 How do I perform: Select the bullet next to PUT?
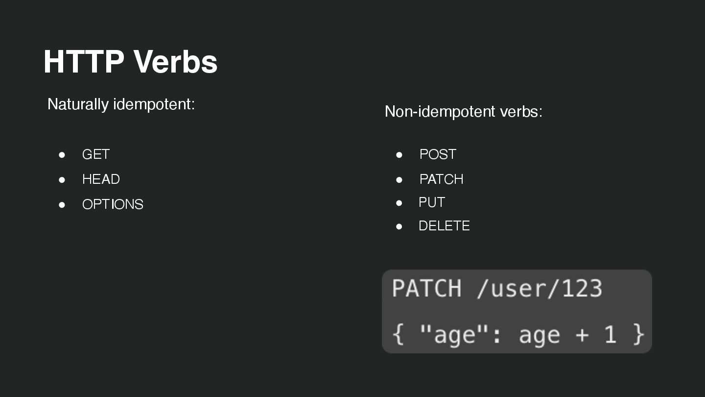click(x=399, y=203)
